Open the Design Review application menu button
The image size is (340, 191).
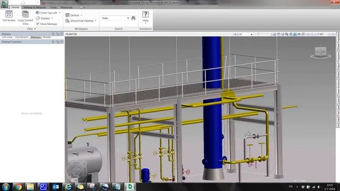4,4
